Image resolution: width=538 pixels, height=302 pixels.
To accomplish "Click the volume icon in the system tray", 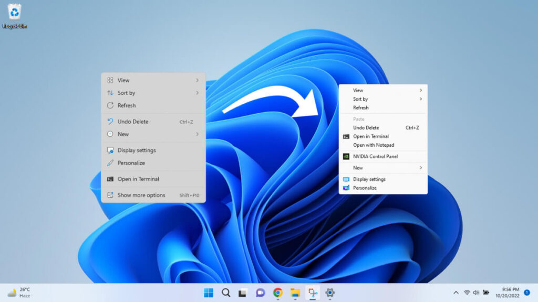I will tap(476, 293).
